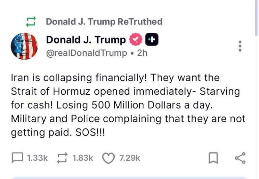Open the three-dot post options menu
Viewport: 259px width, 179px height.
click(x=240, y=46)
